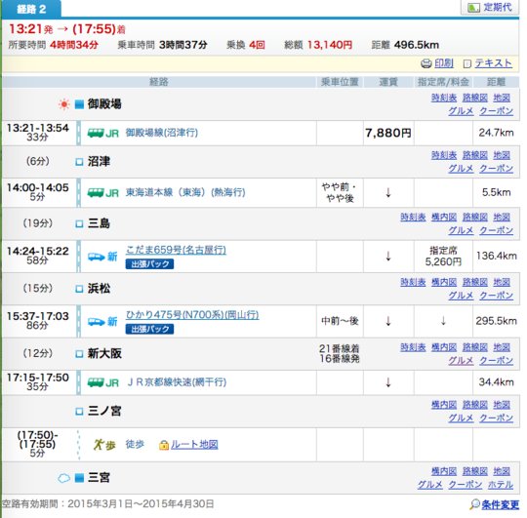
Task: Select the JR京都線快速(網干行) text
Action: pos(177,382)
